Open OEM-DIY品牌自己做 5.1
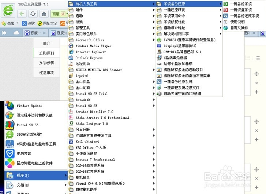The image size is (266, 194). 189,52
